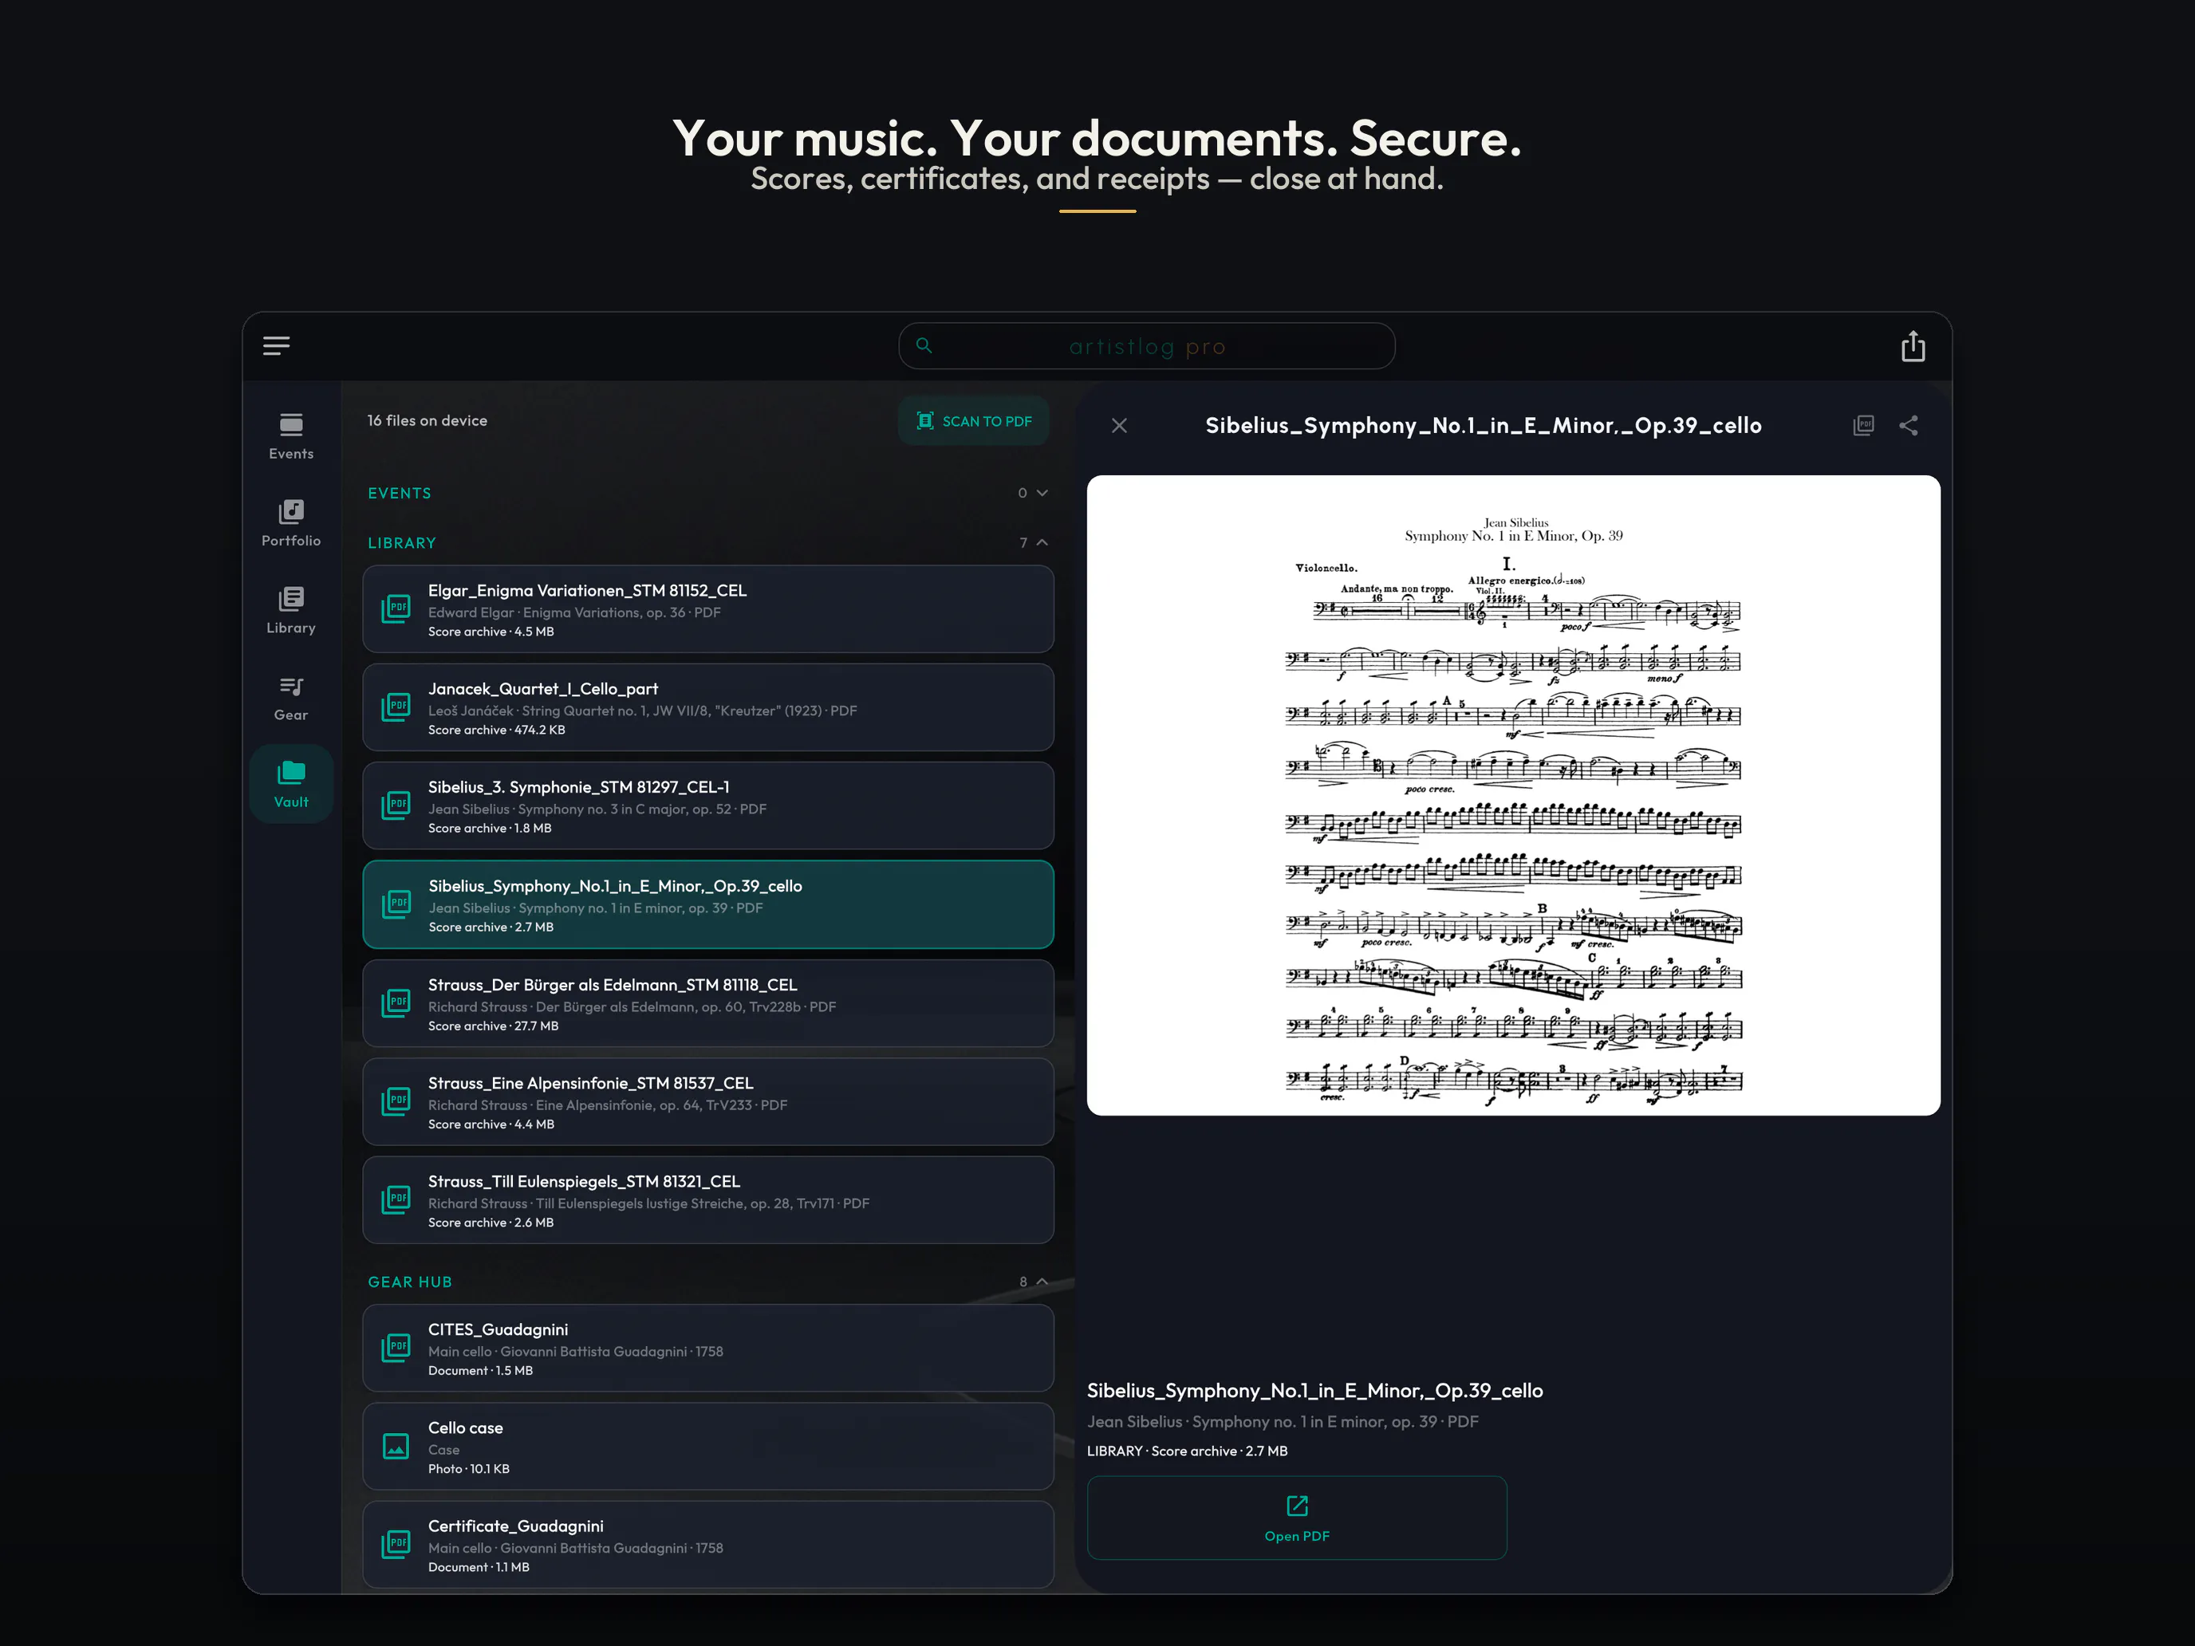Close the file preview panel
Screen dimensions: 2195x1646
[1119, 426]
